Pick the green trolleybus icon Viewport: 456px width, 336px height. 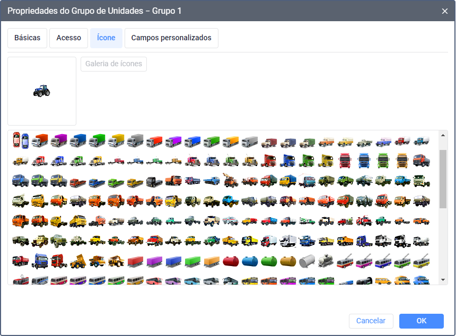tap(402, 261)
